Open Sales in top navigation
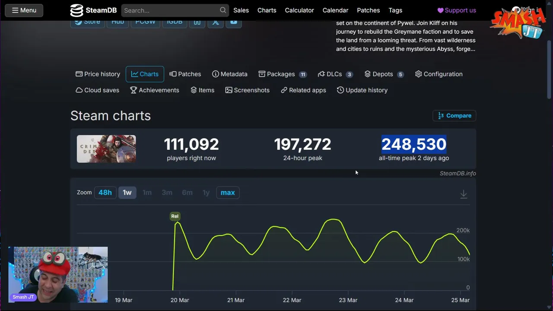The width and height of the screenshot is (553, 311). pos(241,10)
